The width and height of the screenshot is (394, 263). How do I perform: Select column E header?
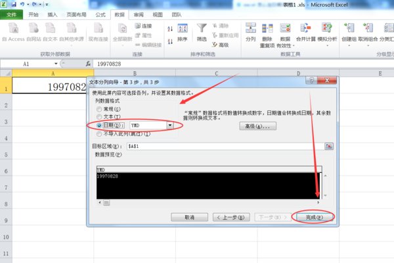[380, 73]
